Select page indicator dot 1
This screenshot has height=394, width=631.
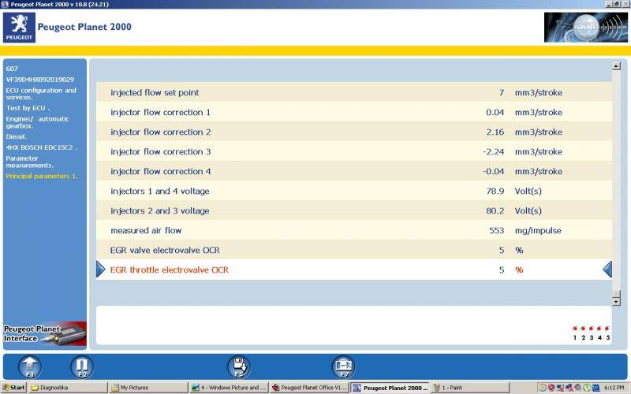pyautogui.click(x=575, y=329)
